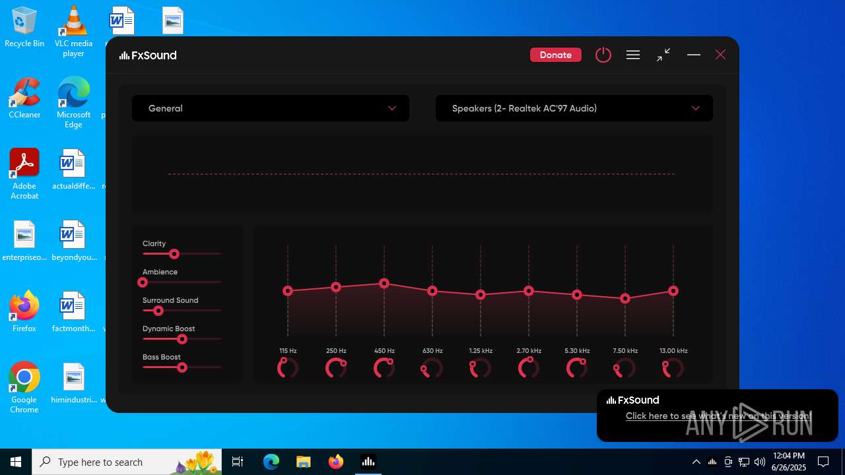Select the 7.50 kHz EQ band point
Viewport: 845px width, 475px height.
(x=625, y=299)
